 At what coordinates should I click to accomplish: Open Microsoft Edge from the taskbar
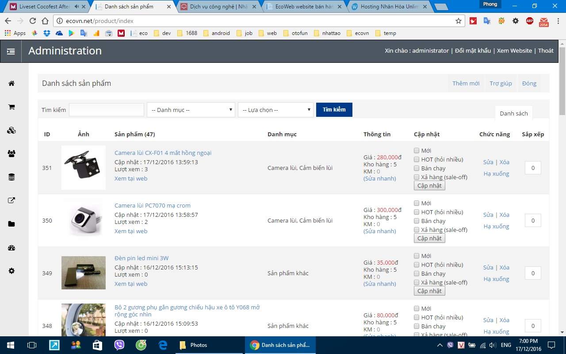[x=163, y=345]
